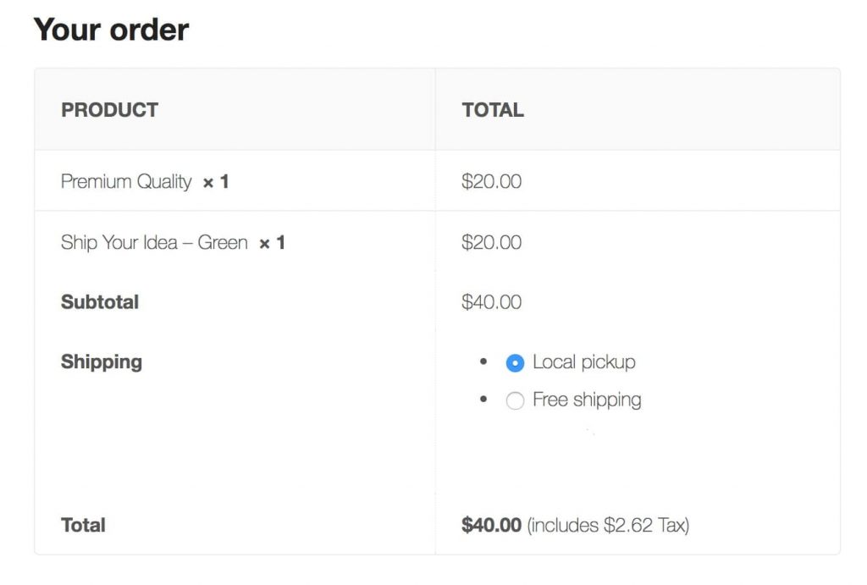Screen dimensions: 867x585
Task: Click the Ship Your Idea $20.00 price
Action: pyautogui.click(x=491, y=243)
